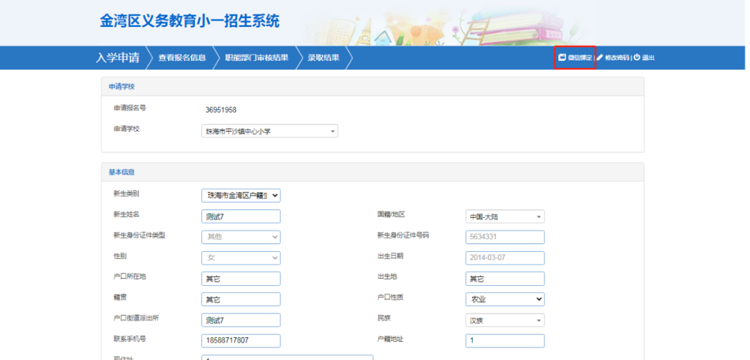Open the 国籍/地区 dropdown

coord(504,216)
